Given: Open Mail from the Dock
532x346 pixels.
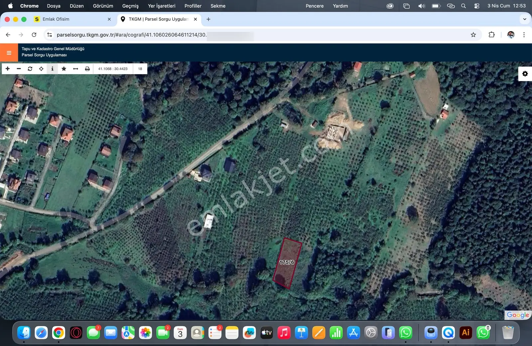Looking at the screenshot, I should coord(111,332).
